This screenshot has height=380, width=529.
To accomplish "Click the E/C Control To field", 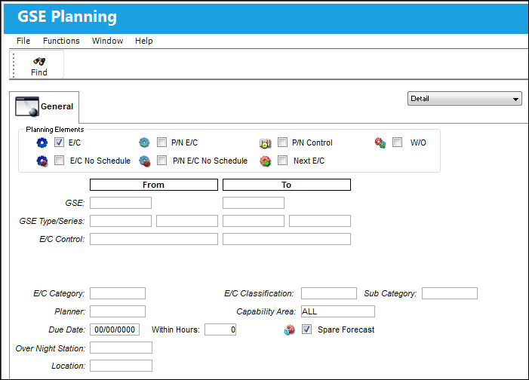I will pyautogui.click(x=287, y=239).
